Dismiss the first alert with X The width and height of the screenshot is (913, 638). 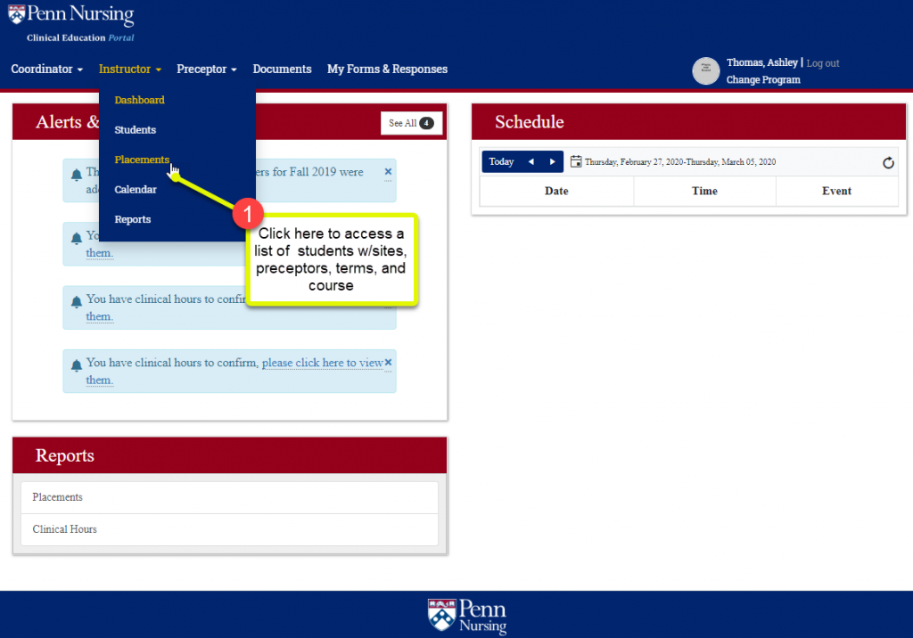(388, 171)
